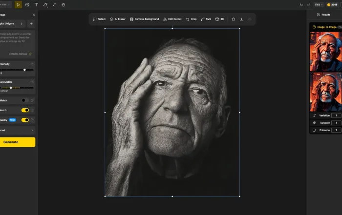Click the Upscale count field
The width and height of the screenshot is (342, 215).
click(x=336, y=123)
